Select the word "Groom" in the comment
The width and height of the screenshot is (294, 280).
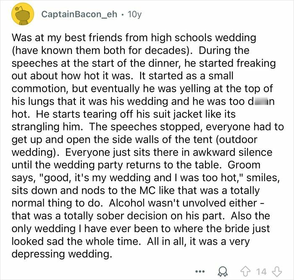tap(244, 165)
